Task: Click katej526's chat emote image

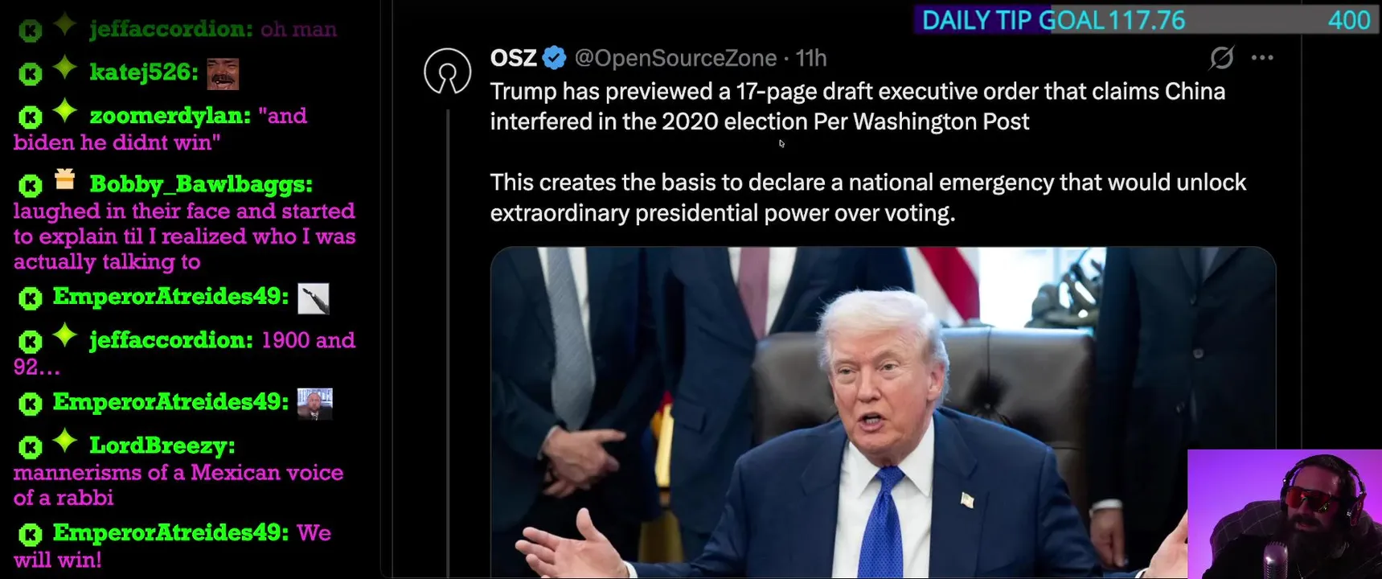Action: pos(223,74)
